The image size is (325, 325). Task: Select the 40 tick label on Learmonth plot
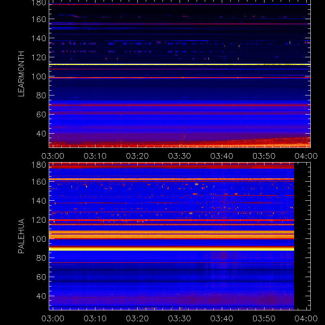coord(41,134)
